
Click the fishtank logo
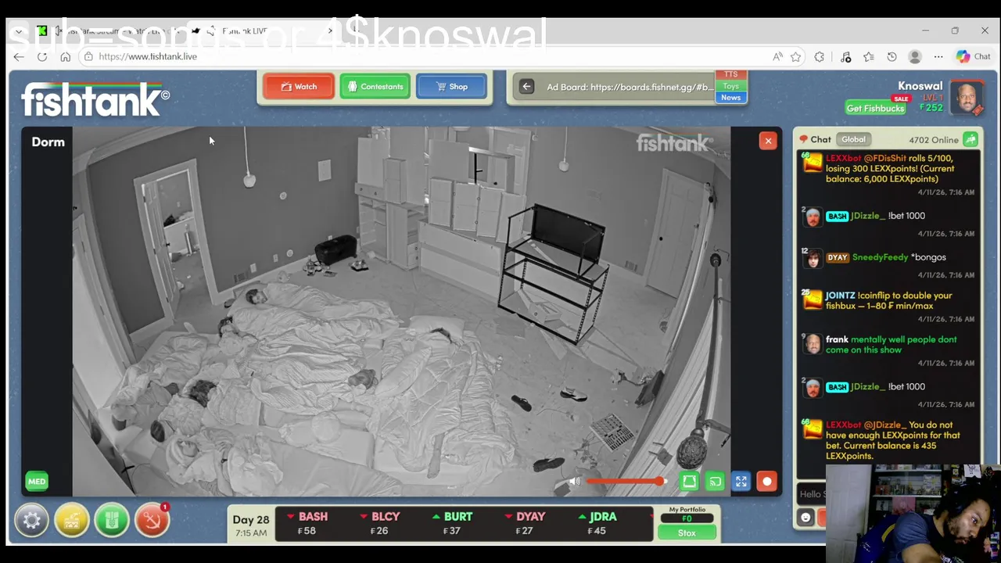(95, 99)
